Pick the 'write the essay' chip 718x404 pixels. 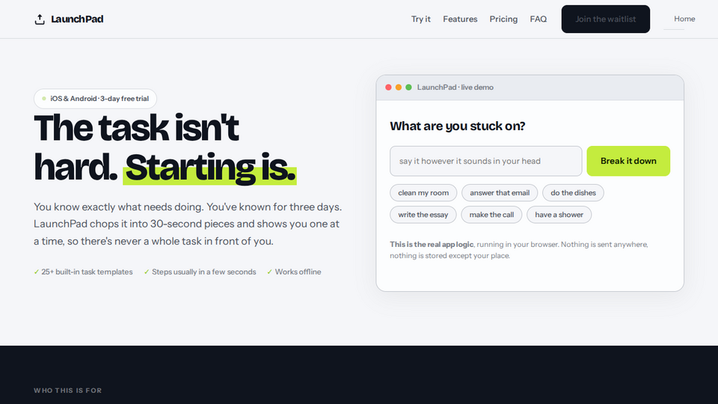423,215
